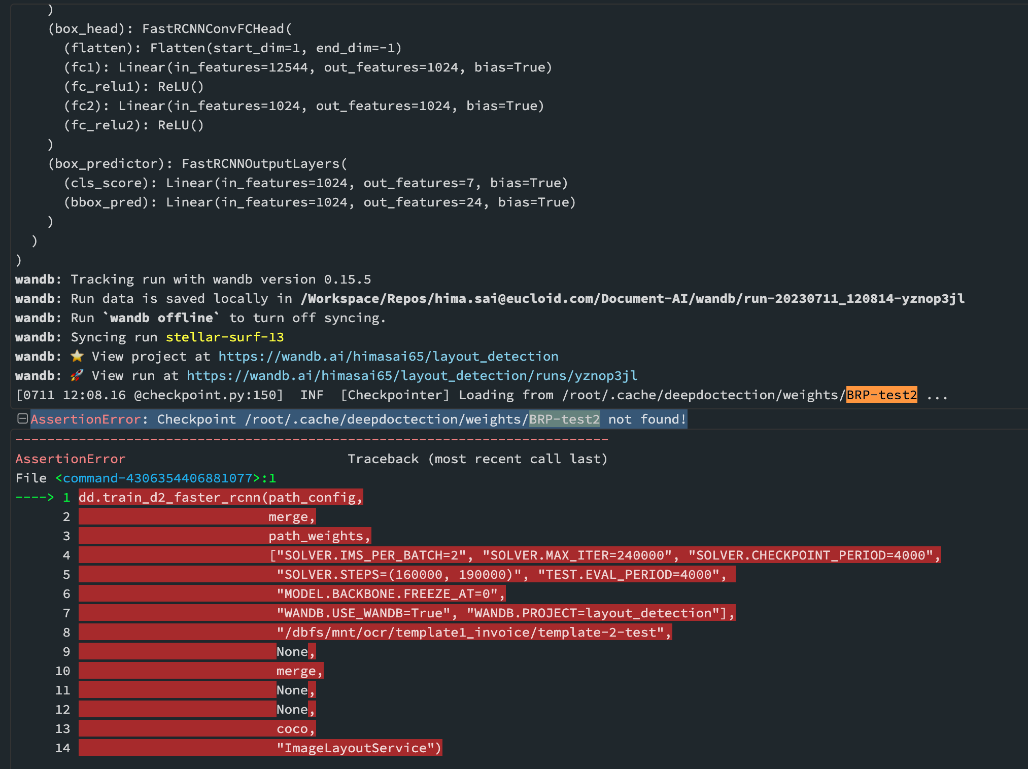Select the highlighted line dd.train_d2_faster_rcnn(path_config,

pos(220,497)
